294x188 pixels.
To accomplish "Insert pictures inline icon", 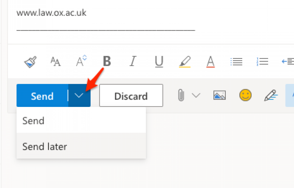I will tap(220, 95).
